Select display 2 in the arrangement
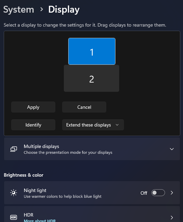The width and height of the screenshot is (183, 222). (92, 78)
